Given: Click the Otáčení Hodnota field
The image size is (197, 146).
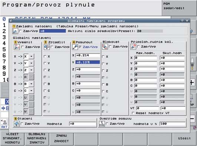Looking at the screenshot, I should click(83, 124).
